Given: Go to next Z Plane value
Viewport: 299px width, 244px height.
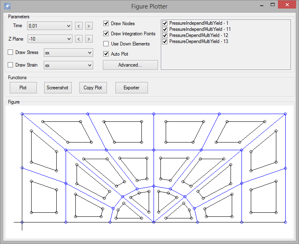Looking at the screenshot, I should click(x=89, y=39).
